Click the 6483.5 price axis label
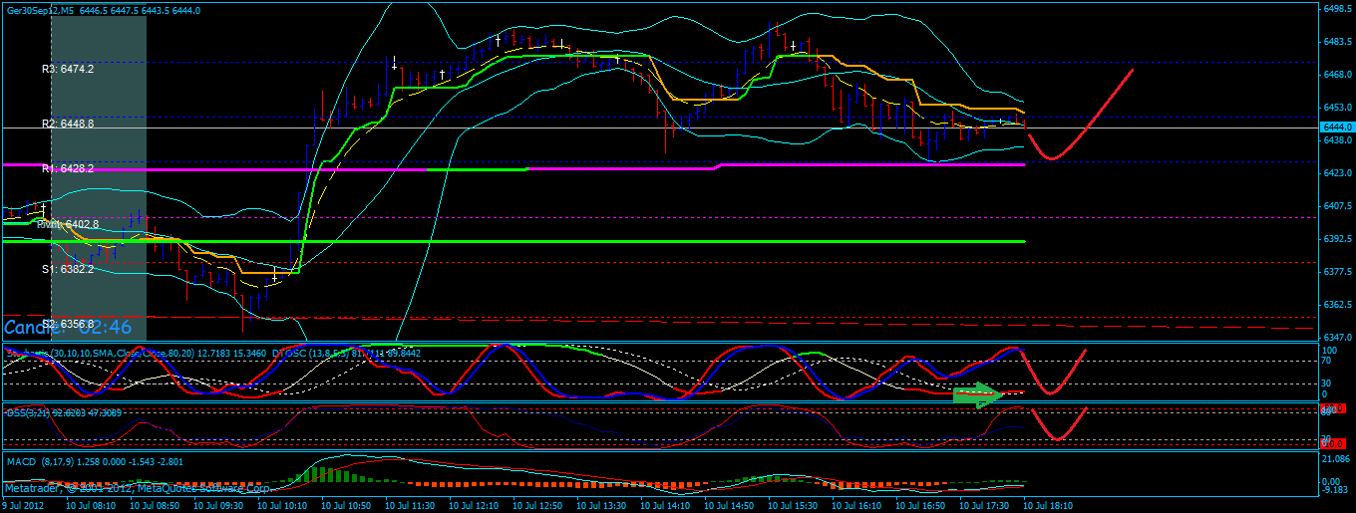 [1337, 42]
